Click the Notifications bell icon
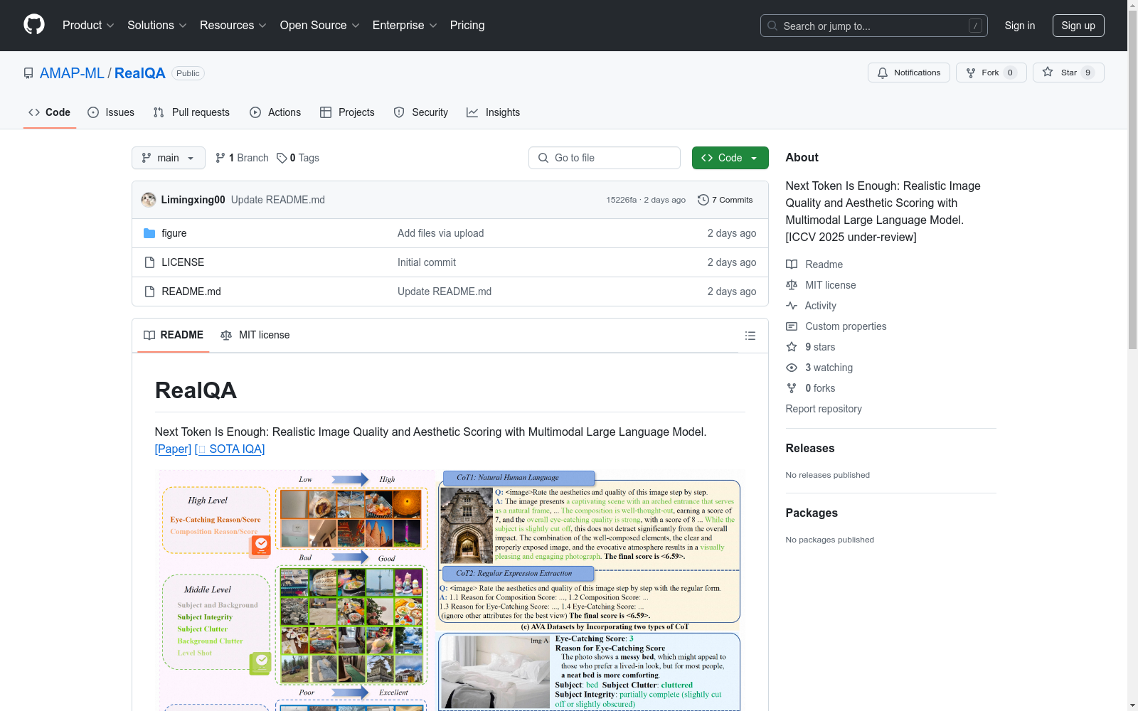Image resolution: width=1138 pixels, height=711 pixels. 883,73
